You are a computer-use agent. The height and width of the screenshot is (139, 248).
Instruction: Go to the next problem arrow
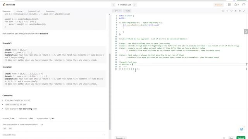click(135, 5)
